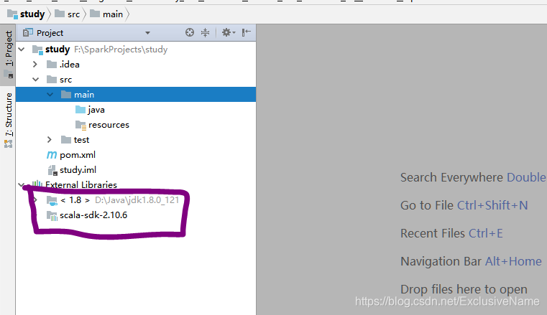The height and width of the screenshot is (315, 547).
Task: Select the pom.xml file
Action: coord(136,155)
